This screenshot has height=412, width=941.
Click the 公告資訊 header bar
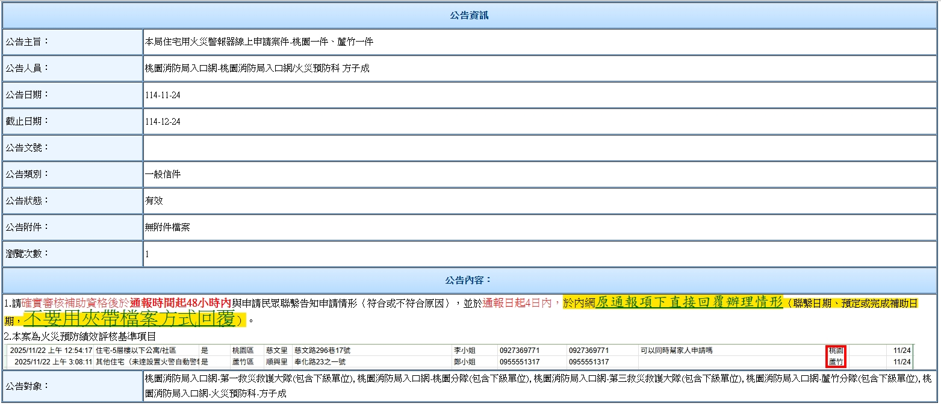[x=470, y=16]
